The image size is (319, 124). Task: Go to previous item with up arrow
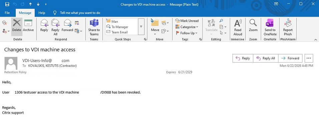point(30,4)
